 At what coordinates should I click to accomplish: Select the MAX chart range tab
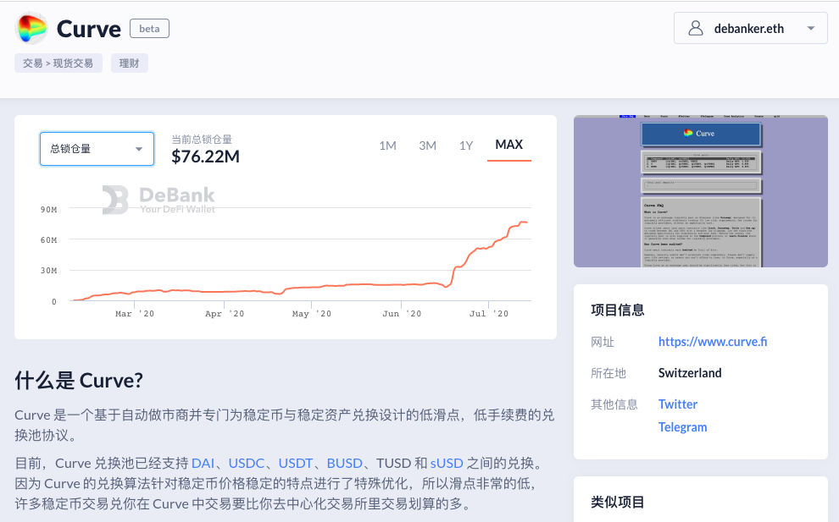point(508,145)
